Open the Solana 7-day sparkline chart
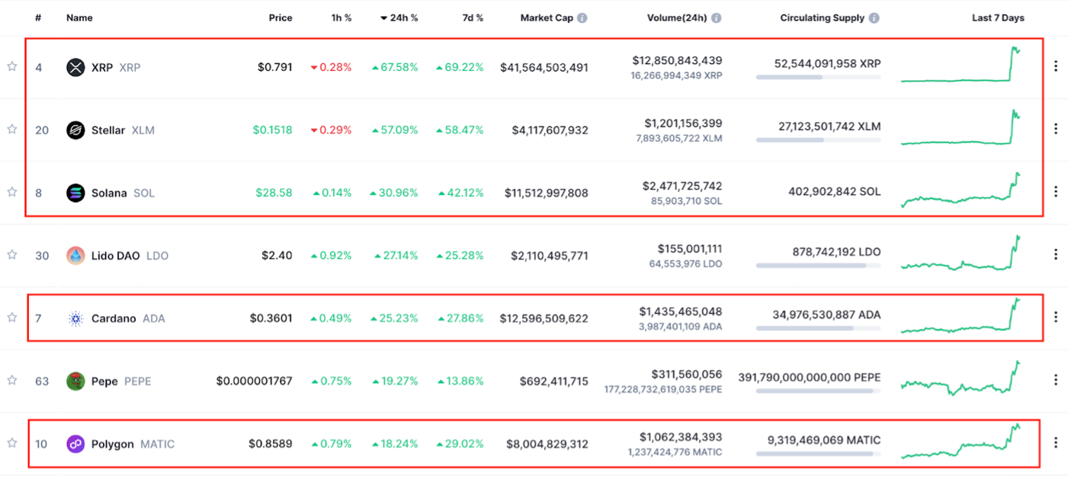 click(x=962, y=190)
